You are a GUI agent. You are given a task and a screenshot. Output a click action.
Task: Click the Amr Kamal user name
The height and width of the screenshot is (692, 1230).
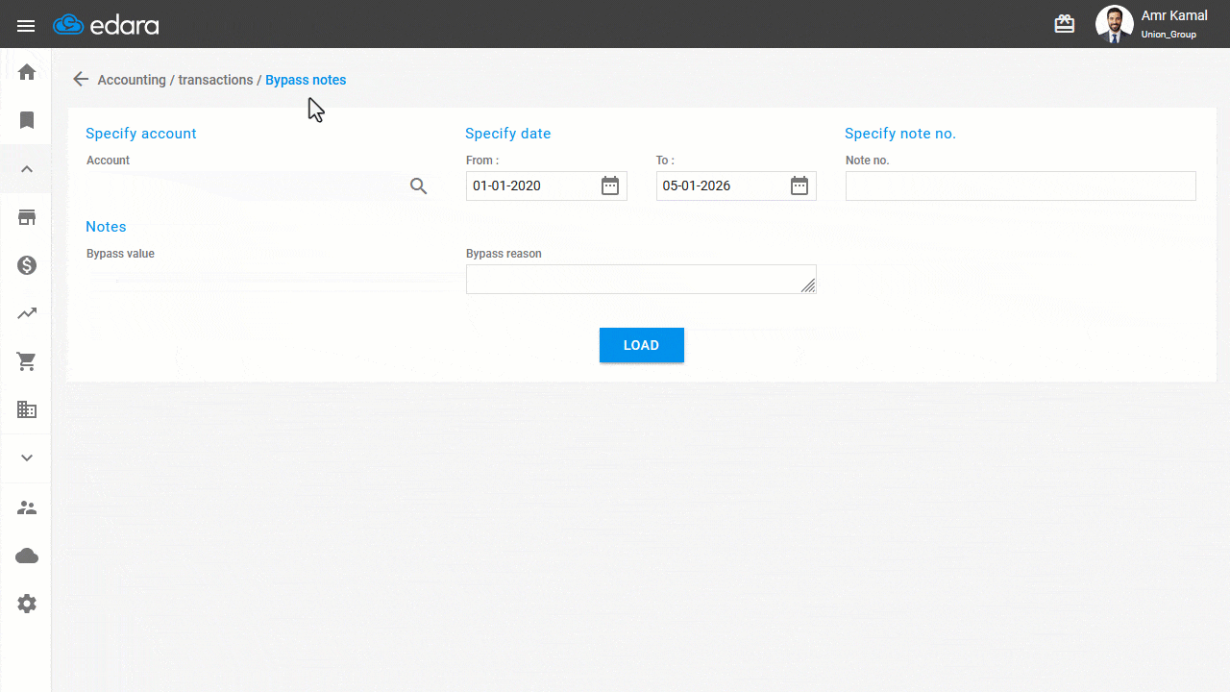point(1174,16)
